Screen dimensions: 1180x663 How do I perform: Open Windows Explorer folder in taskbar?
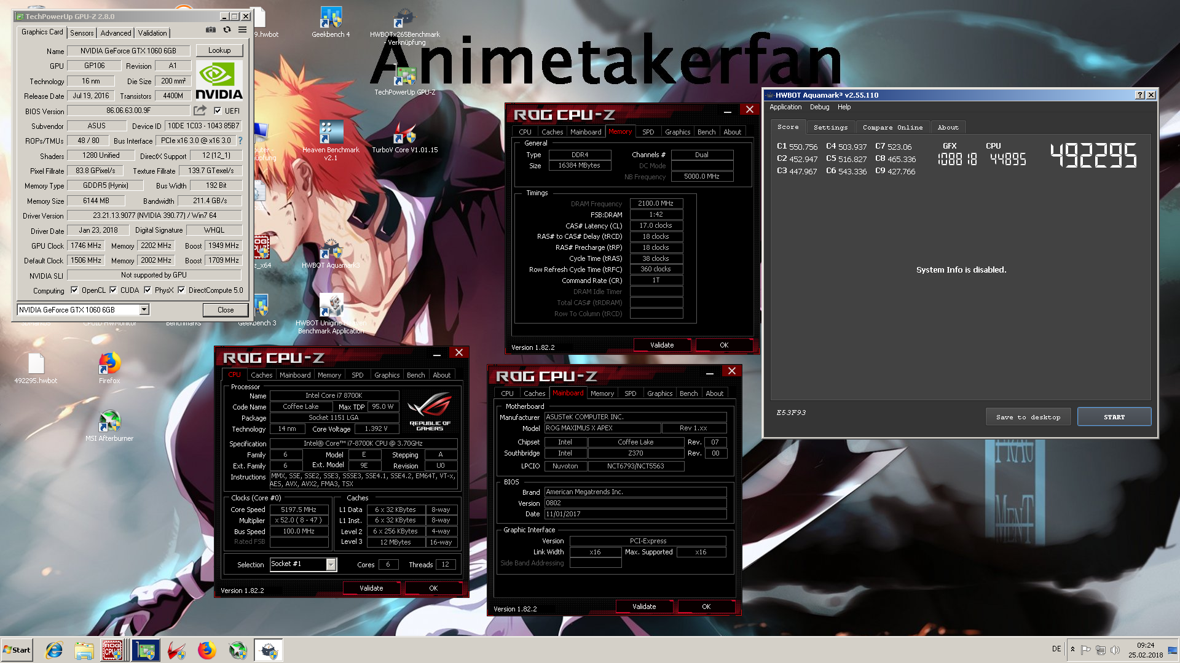(x=84, y=650)
